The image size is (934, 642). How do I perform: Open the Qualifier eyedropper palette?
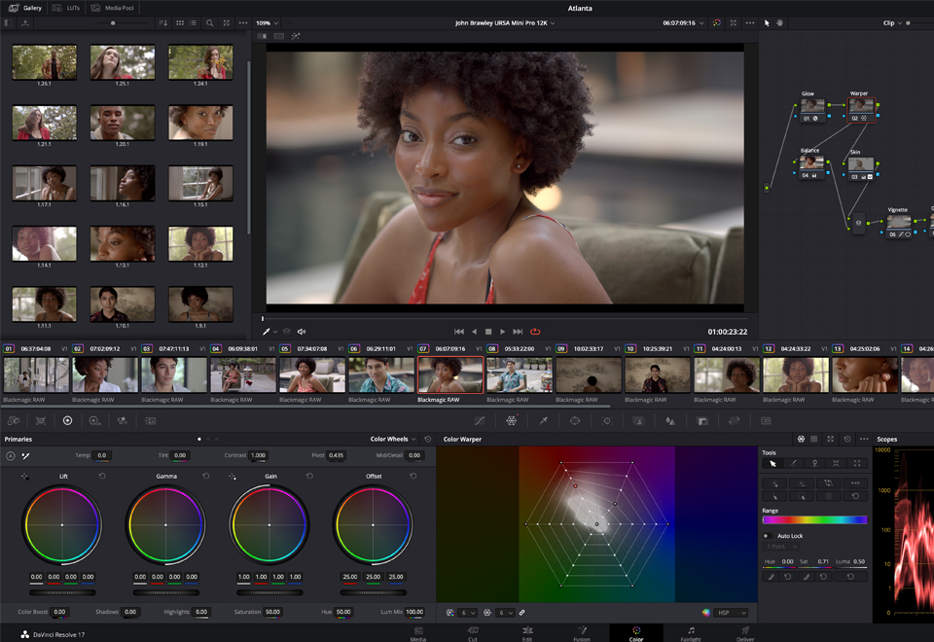pos(544,421)
